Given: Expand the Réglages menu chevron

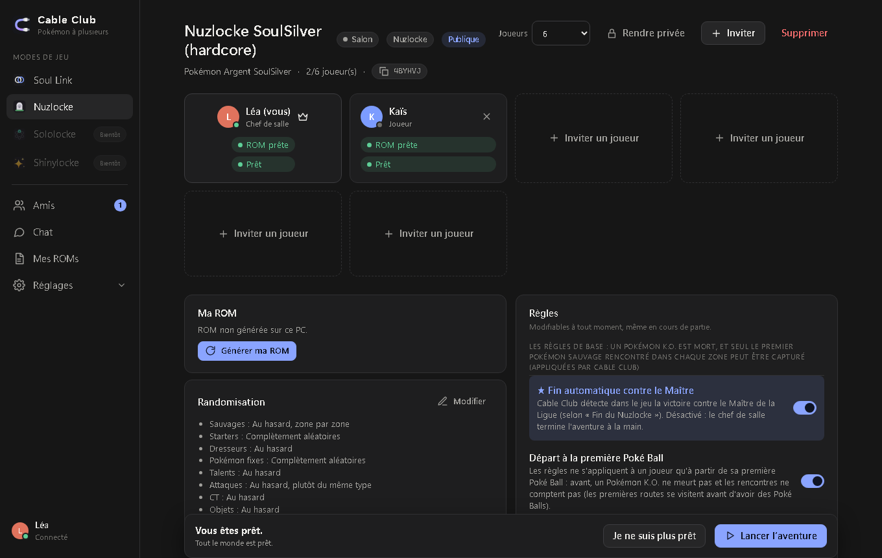Looking at the screenshot, I should 121,285.
